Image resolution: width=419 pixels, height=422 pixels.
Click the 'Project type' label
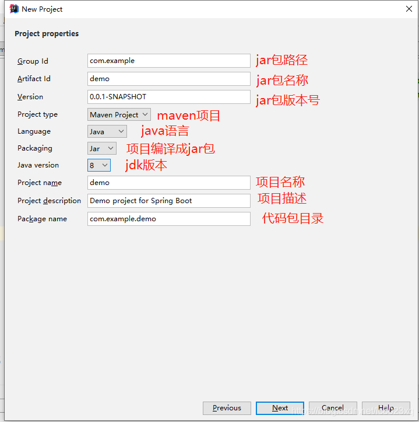[x=37, y=114]
